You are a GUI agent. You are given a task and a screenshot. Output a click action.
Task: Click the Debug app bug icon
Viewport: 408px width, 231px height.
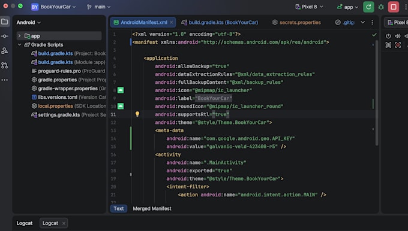[x=381, y=7]
